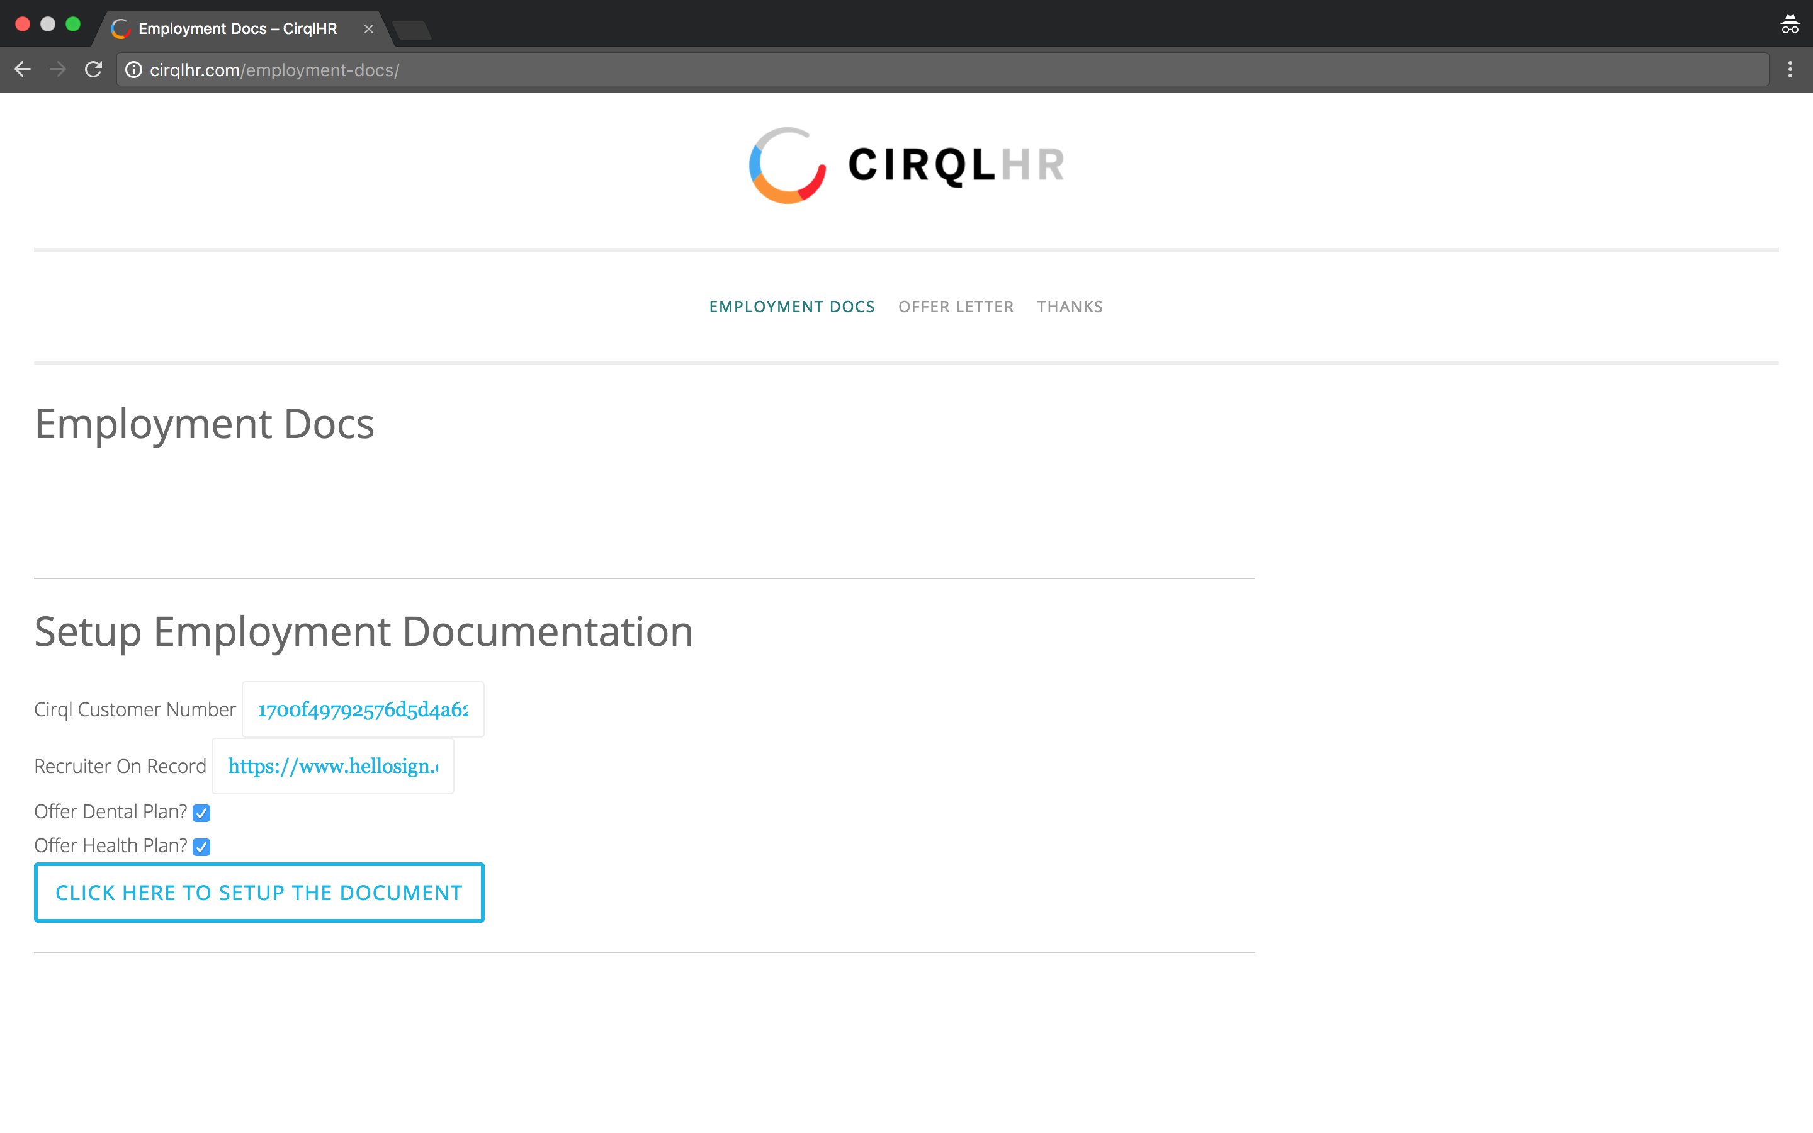Image resolution: width=1813 pixels, height=1133 pixels.
Task: Uncheck the Offer Dental Plan checkbox
Action: (x=201, y=813)
